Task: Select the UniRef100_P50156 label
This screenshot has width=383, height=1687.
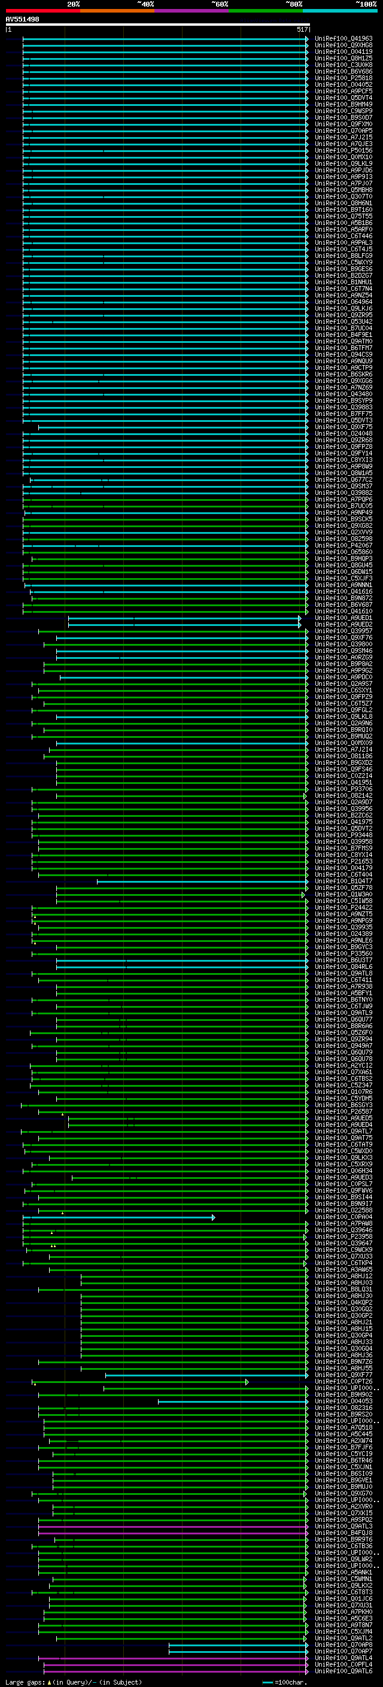Action: [343, 151]
